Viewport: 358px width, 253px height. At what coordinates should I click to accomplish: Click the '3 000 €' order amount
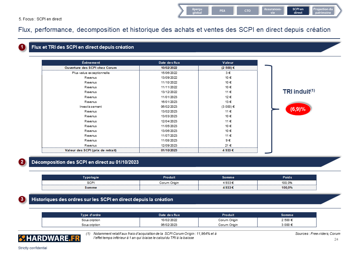tap(287, 225)
